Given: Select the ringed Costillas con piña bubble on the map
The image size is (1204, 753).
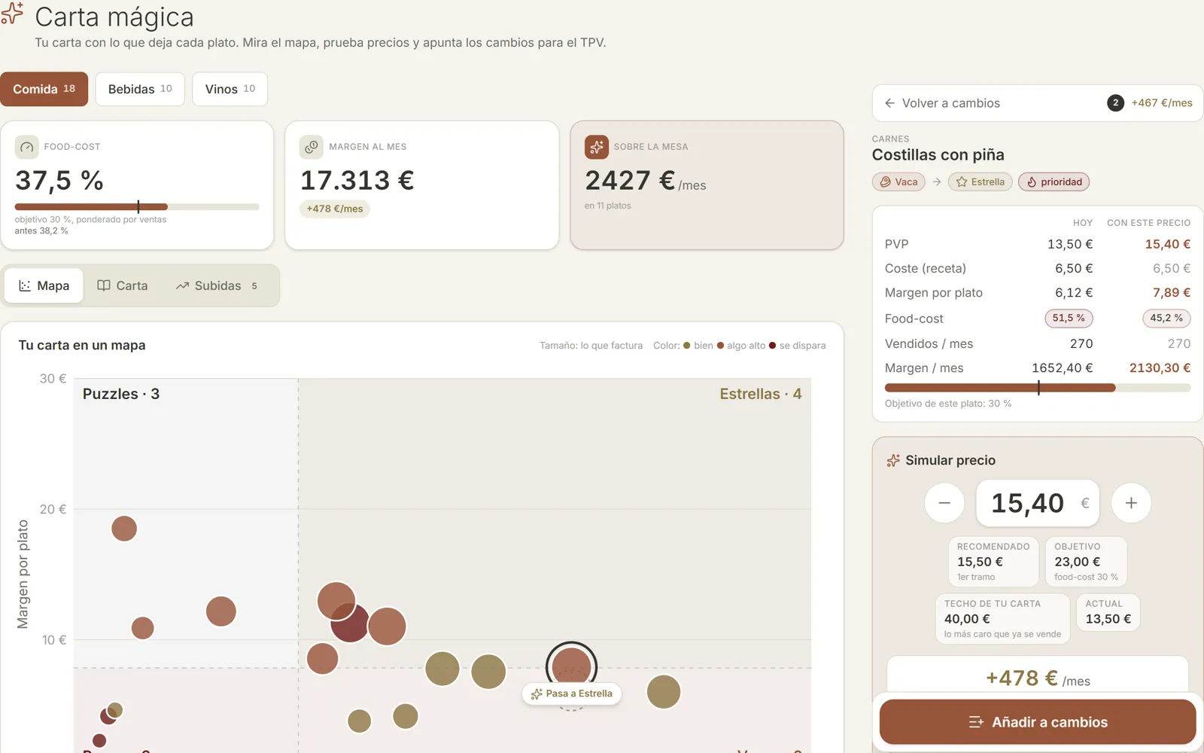Looking at the screenshot, I should coord(571,667).
